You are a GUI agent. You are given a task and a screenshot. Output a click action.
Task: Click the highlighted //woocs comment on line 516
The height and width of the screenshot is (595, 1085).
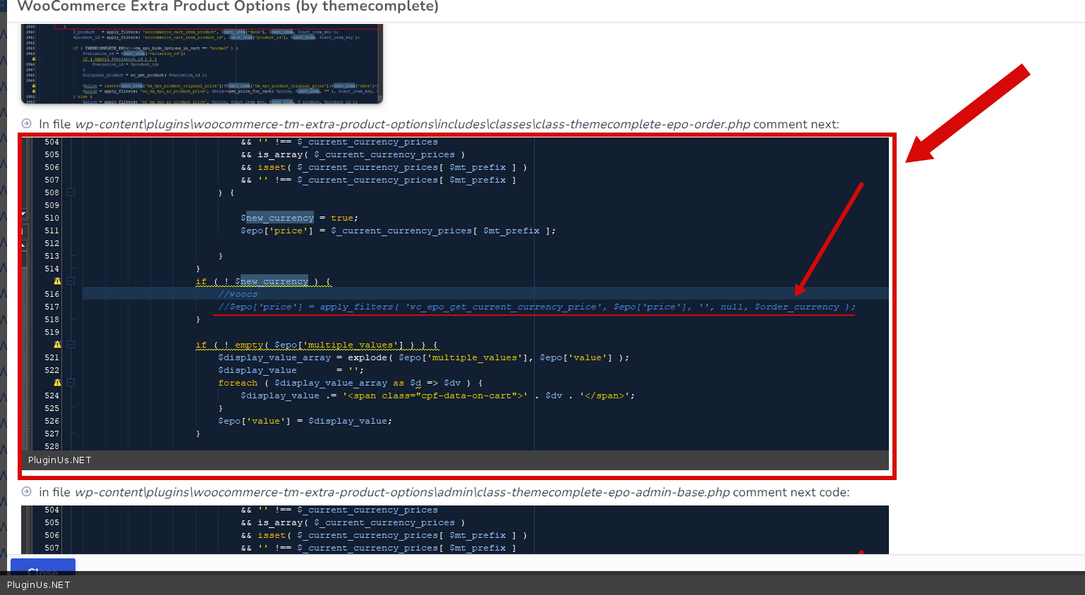(238, 294)
